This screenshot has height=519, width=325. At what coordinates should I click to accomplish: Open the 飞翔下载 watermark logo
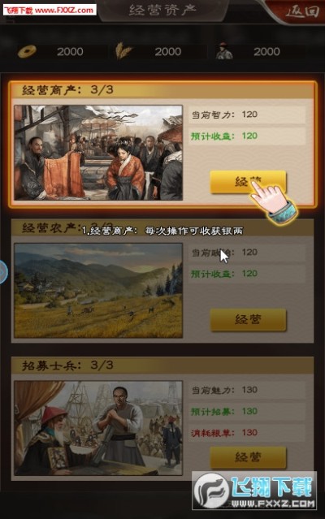click(x=254, y=491)
